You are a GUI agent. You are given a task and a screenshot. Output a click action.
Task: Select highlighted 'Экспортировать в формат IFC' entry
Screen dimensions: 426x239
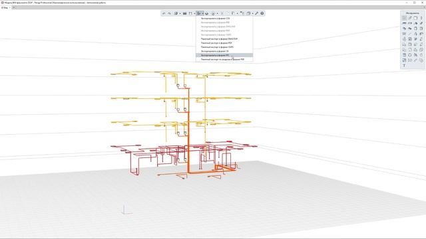tap(224, 55)
